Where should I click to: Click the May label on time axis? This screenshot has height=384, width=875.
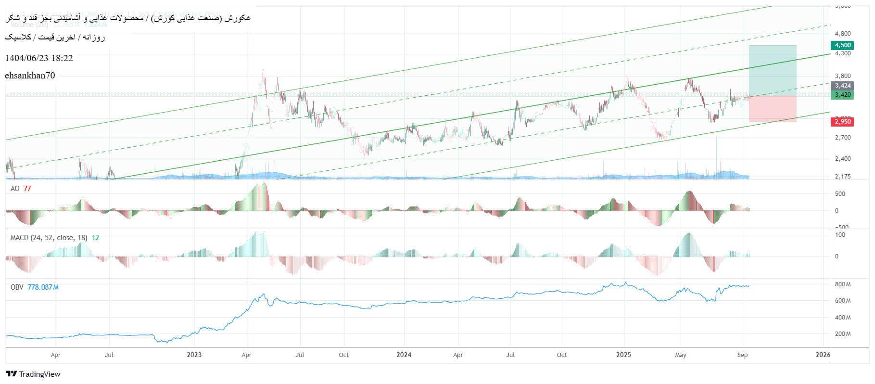[x=680, y=355]
